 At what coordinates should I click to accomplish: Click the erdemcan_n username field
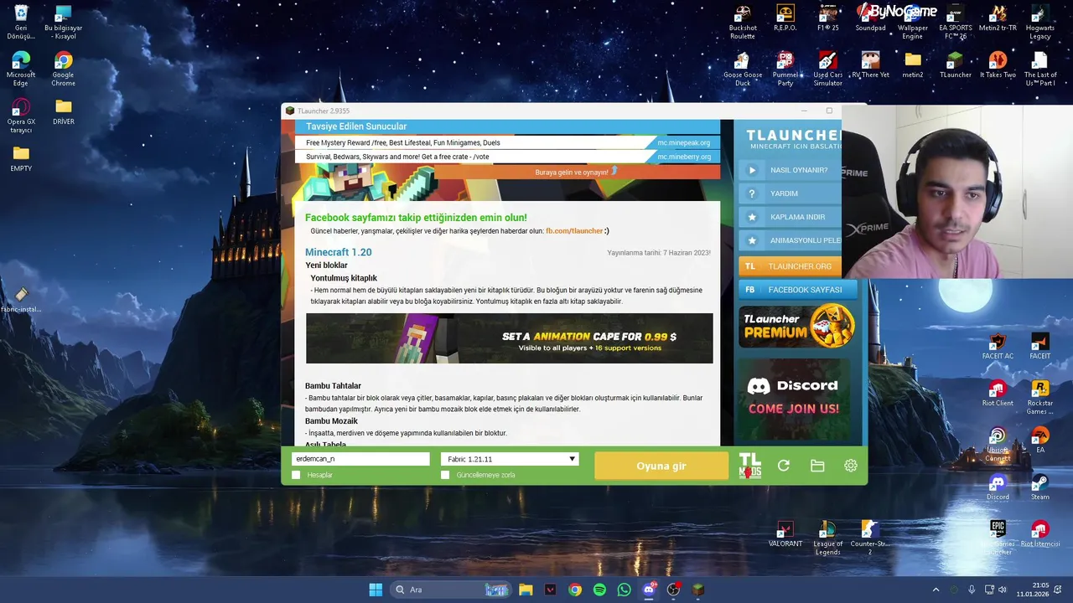360,459
